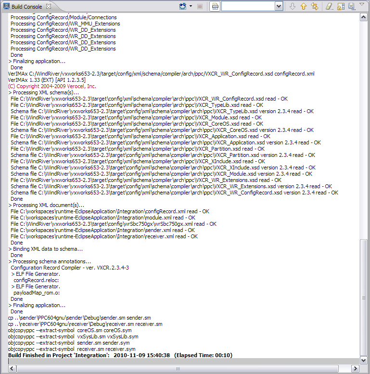The height and width of the screenshot is (374, 370).
Task: Click the 'File ...VXCR_WR_Extensions.xsd read - OK' line
Action: click(x=146, y=180)
